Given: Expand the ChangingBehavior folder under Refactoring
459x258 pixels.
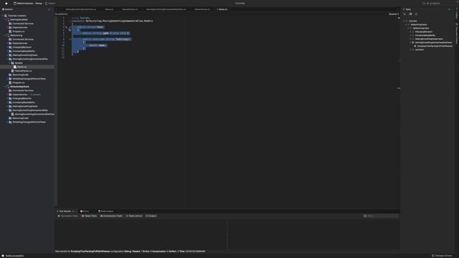Looking at the screenshot, I should coord(7,47).
